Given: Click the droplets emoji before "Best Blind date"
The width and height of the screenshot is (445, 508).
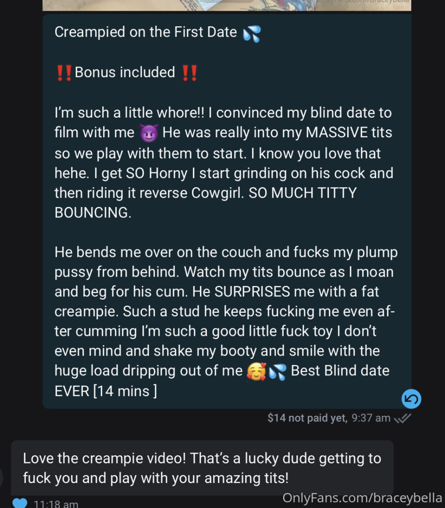Looking at the screenshot, I should [278, 372].
